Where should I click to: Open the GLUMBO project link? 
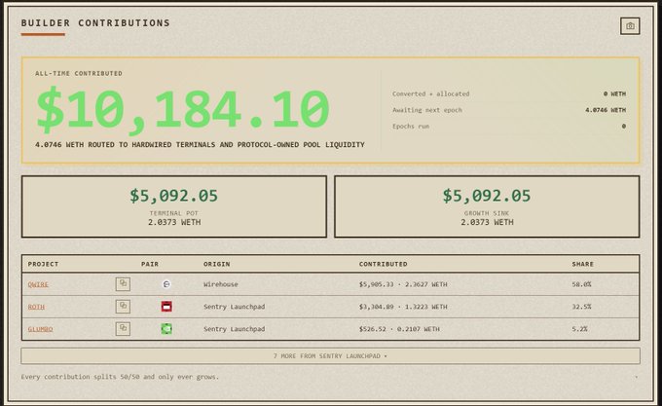[x=41, y=329]
